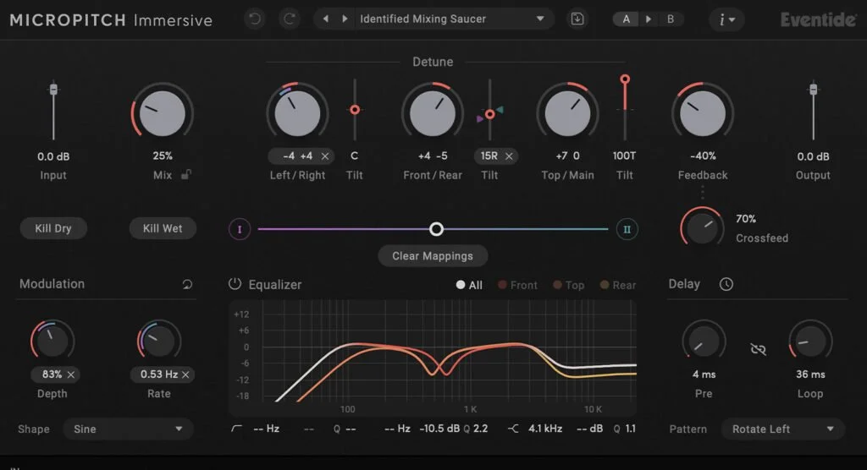Click the redo arrow icon
867x470 pixels.
290,19
